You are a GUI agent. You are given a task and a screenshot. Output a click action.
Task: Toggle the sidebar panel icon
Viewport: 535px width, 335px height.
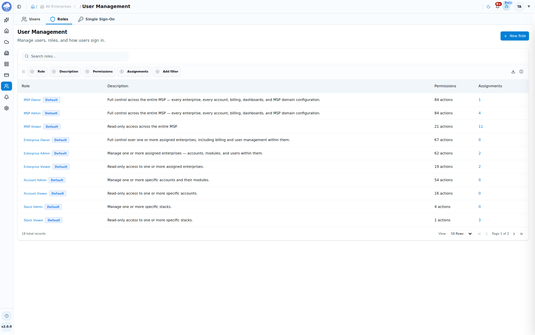pos(19,6)
